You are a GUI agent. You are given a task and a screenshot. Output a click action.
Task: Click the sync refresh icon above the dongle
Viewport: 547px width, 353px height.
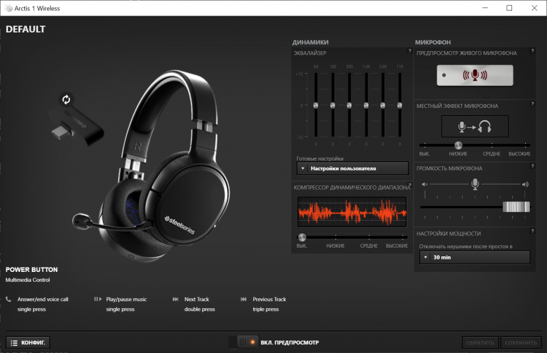pos(66,100)
